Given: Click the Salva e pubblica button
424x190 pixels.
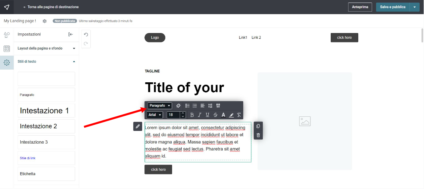Looking at the screenshot, I should [x=393, y=7].
